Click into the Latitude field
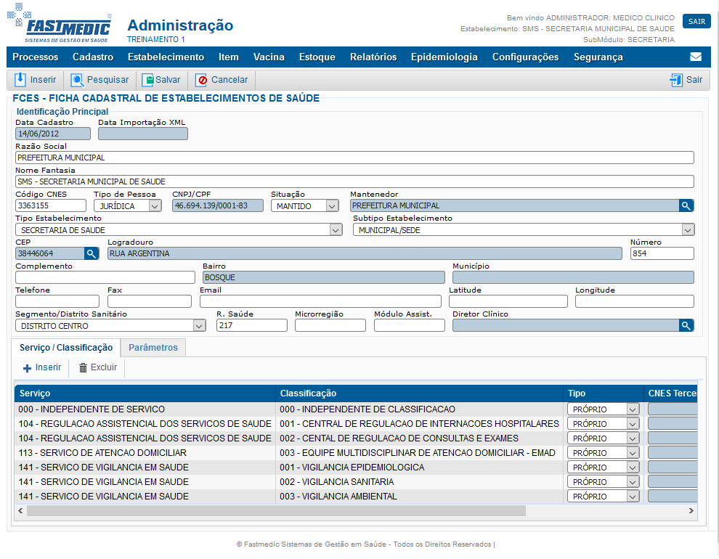 [508, 301]
